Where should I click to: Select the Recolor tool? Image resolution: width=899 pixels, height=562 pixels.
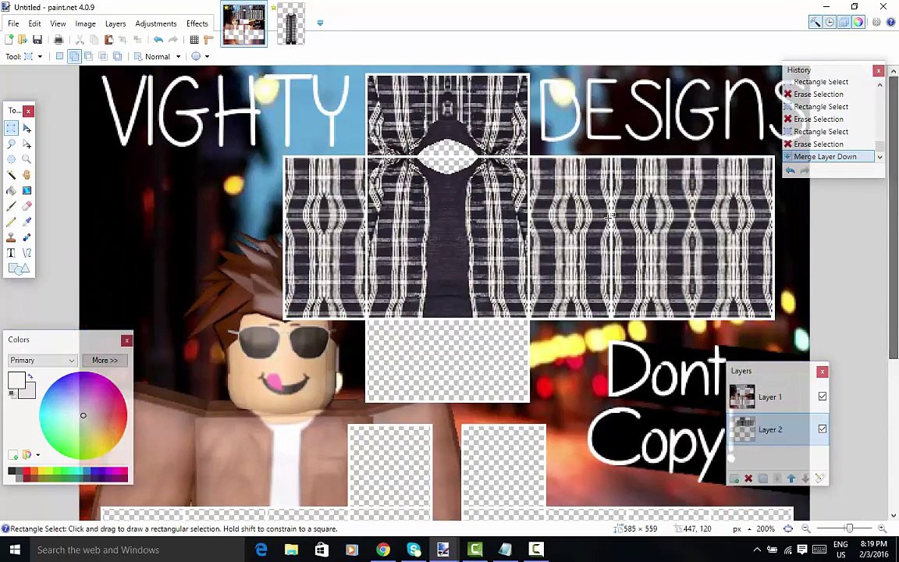click(x=27, y=237)
